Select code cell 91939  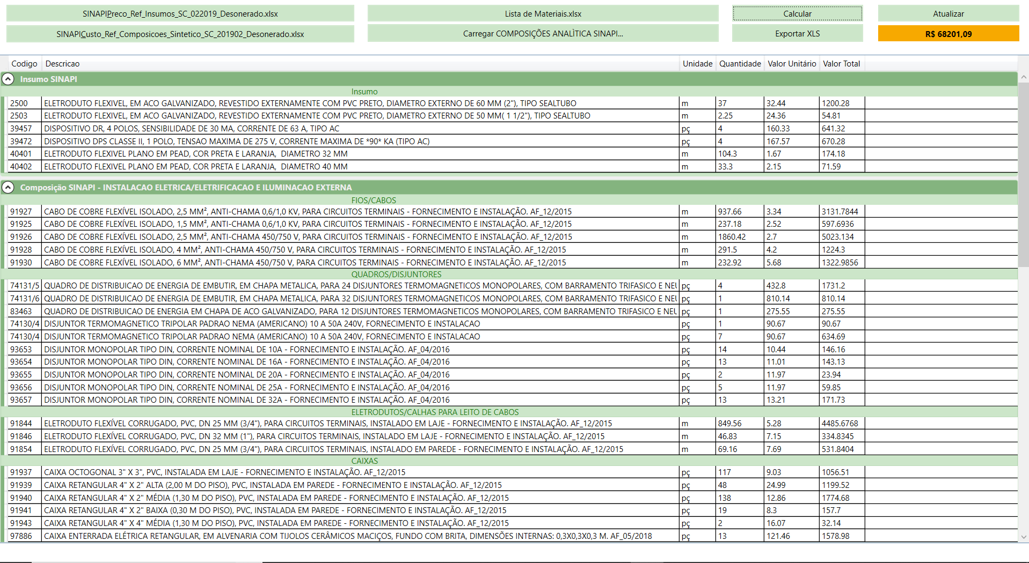pos(25,485)
